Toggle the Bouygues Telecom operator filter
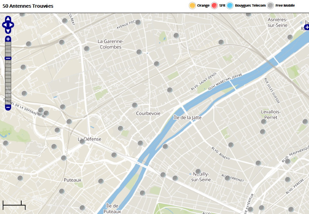 coord(230,5)
